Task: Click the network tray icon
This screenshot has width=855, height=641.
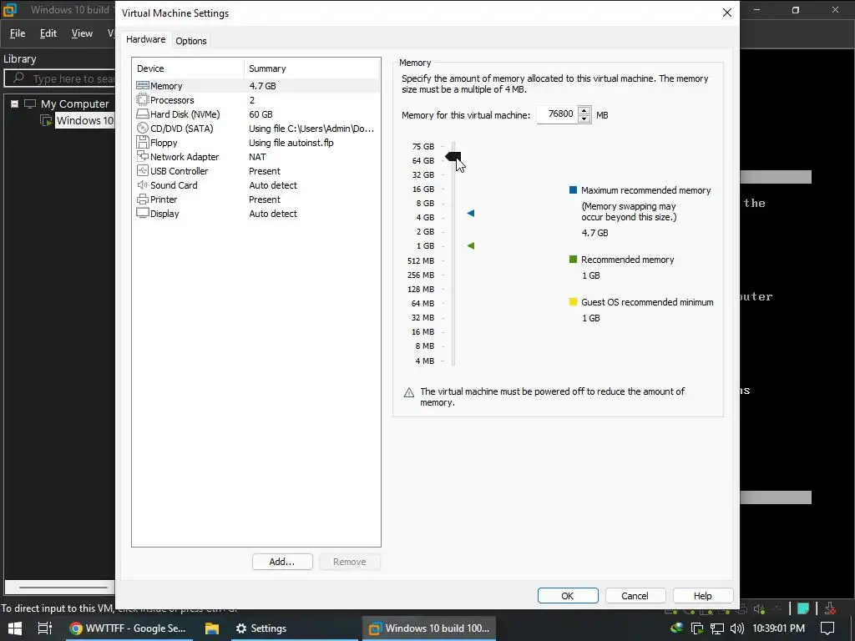Action: [717, 628]
